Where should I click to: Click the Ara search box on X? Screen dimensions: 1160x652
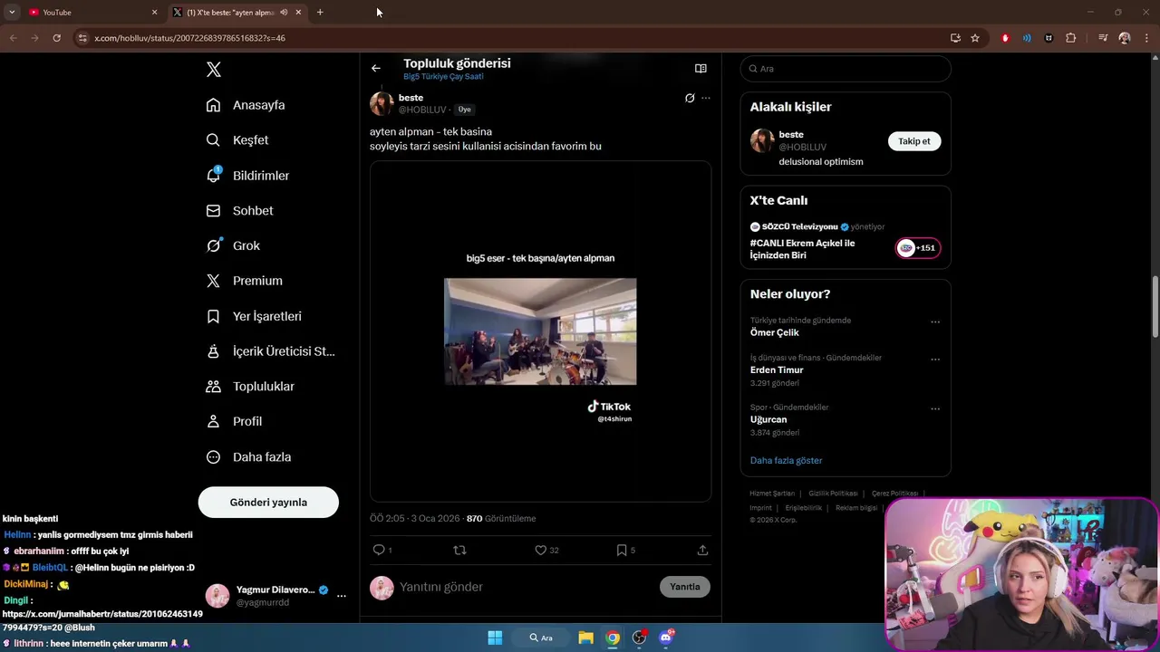pyautogui.click(x=846, y=69)
